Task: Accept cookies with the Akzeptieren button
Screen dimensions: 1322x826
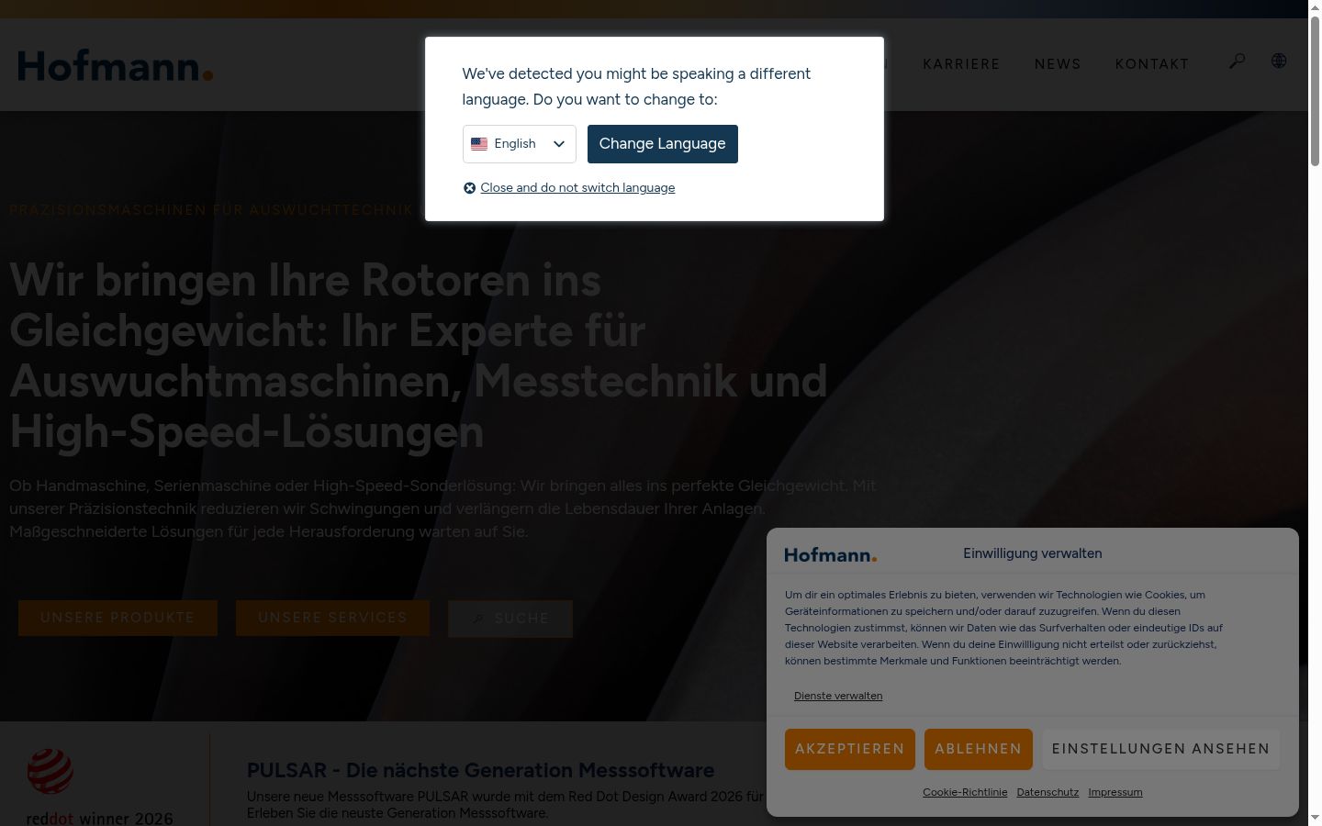Action: pos(850,749)
